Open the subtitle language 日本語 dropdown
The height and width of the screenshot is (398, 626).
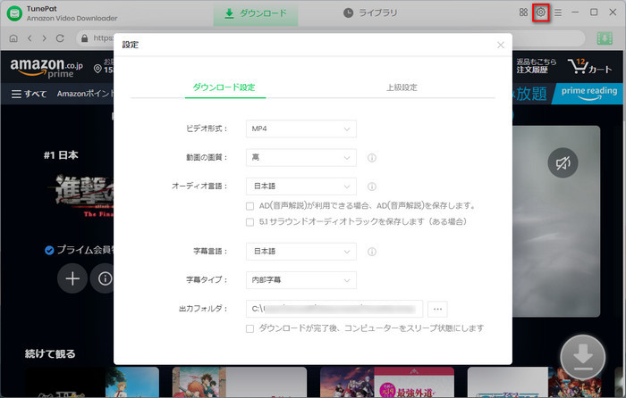tap(301, 252)
